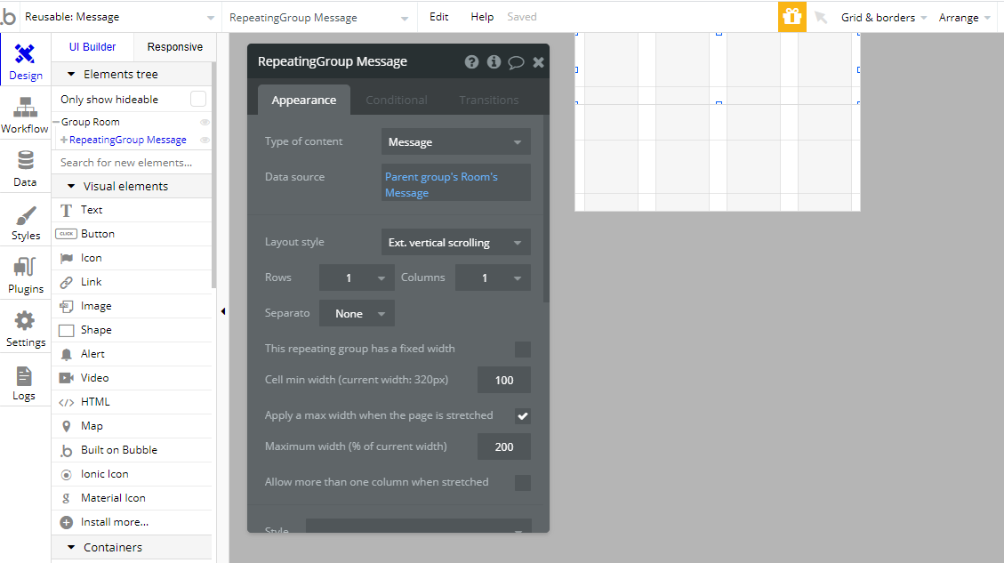
Task: Select the Conditional tab
Action: pos(397,100)
